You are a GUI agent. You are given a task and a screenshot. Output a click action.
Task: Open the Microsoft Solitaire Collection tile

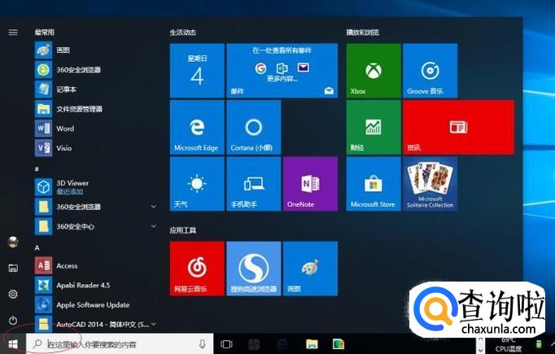click(430, 184)
